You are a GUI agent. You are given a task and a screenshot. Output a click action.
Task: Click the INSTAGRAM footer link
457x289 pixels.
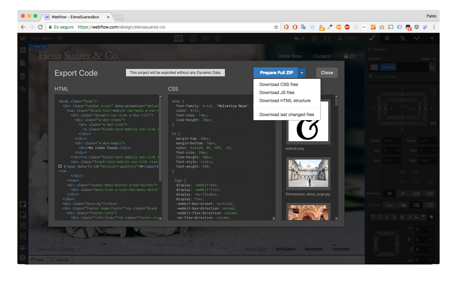click(x=285, y=249)
